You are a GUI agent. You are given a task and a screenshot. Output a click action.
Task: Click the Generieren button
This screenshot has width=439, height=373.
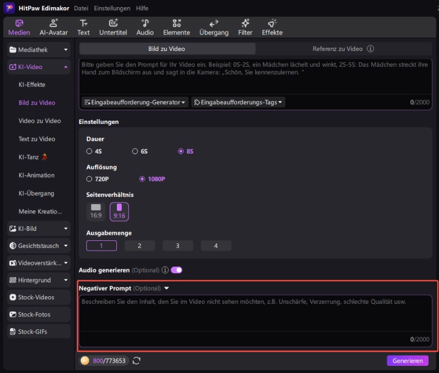coord(407,360)
